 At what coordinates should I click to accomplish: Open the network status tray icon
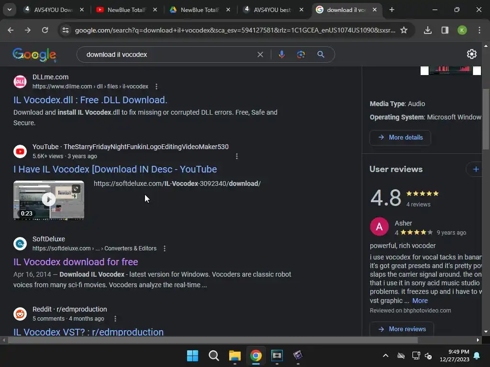point(416,356)
